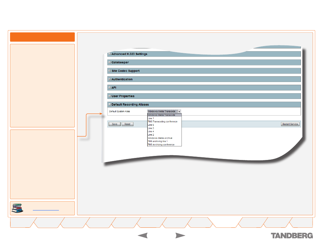The image size is (323, 243).
Task: Click the Save button
Action: click(114, 124)
